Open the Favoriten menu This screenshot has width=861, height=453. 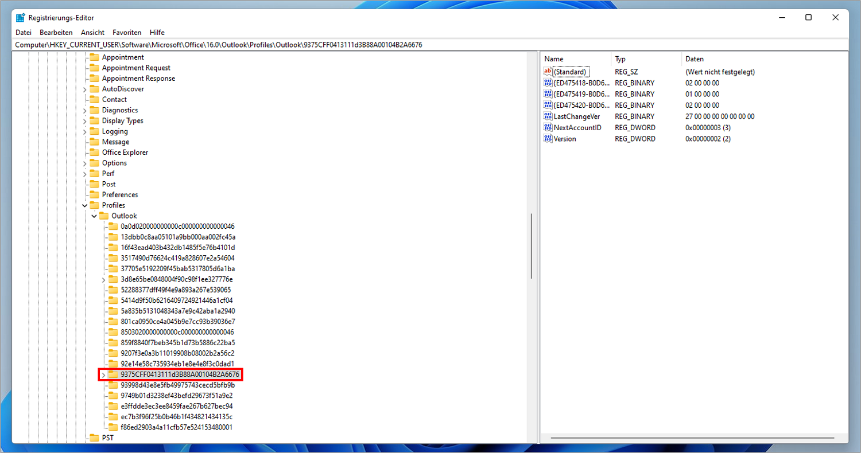pos(127,33)
